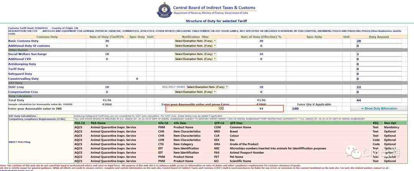This screenshot has width=414, height=171.
Task: Click the 'SWIFT PGA Filing' label
Action: click(20, 142)
